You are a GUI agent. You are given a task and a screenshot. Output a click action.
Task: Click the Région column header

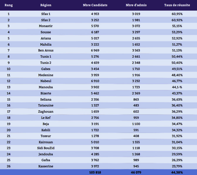click(x=46, y=5)
